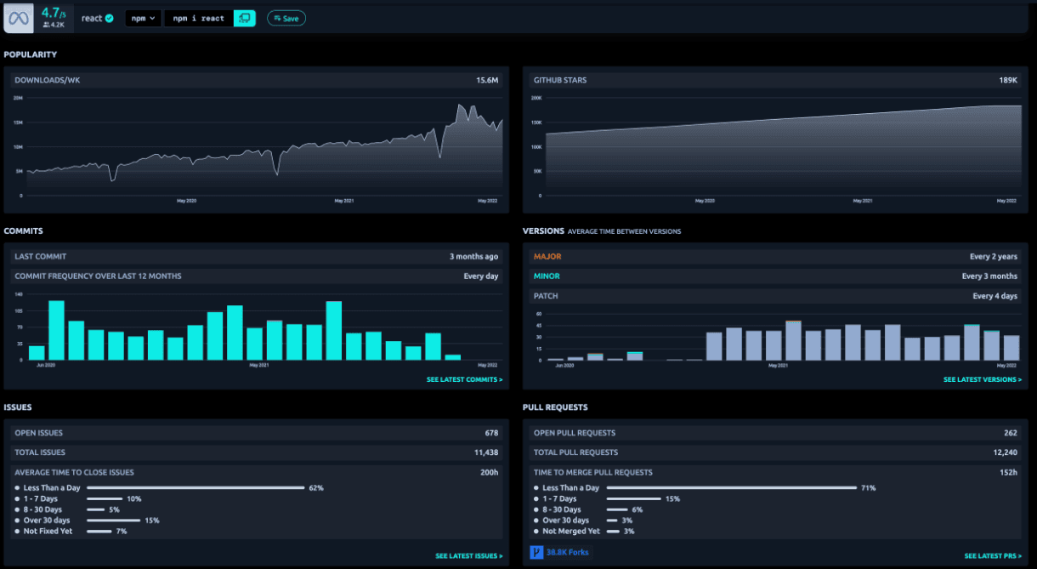Click the tallest bar in the versions chart
1037x569 pixels.
(794, 341)
